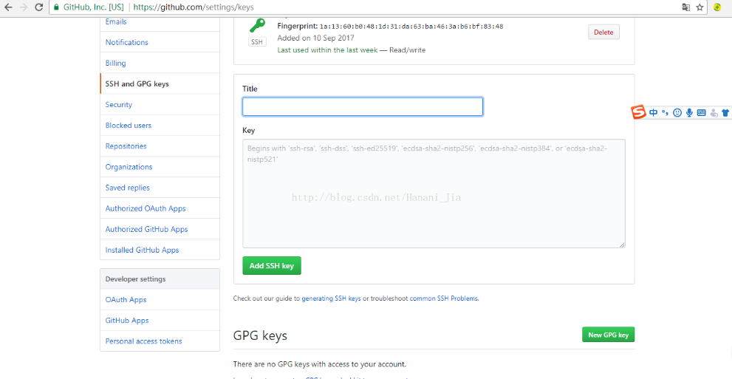Click the browser extension icon beside the star
Screen dimensions: 732x379
coord(717,7)
